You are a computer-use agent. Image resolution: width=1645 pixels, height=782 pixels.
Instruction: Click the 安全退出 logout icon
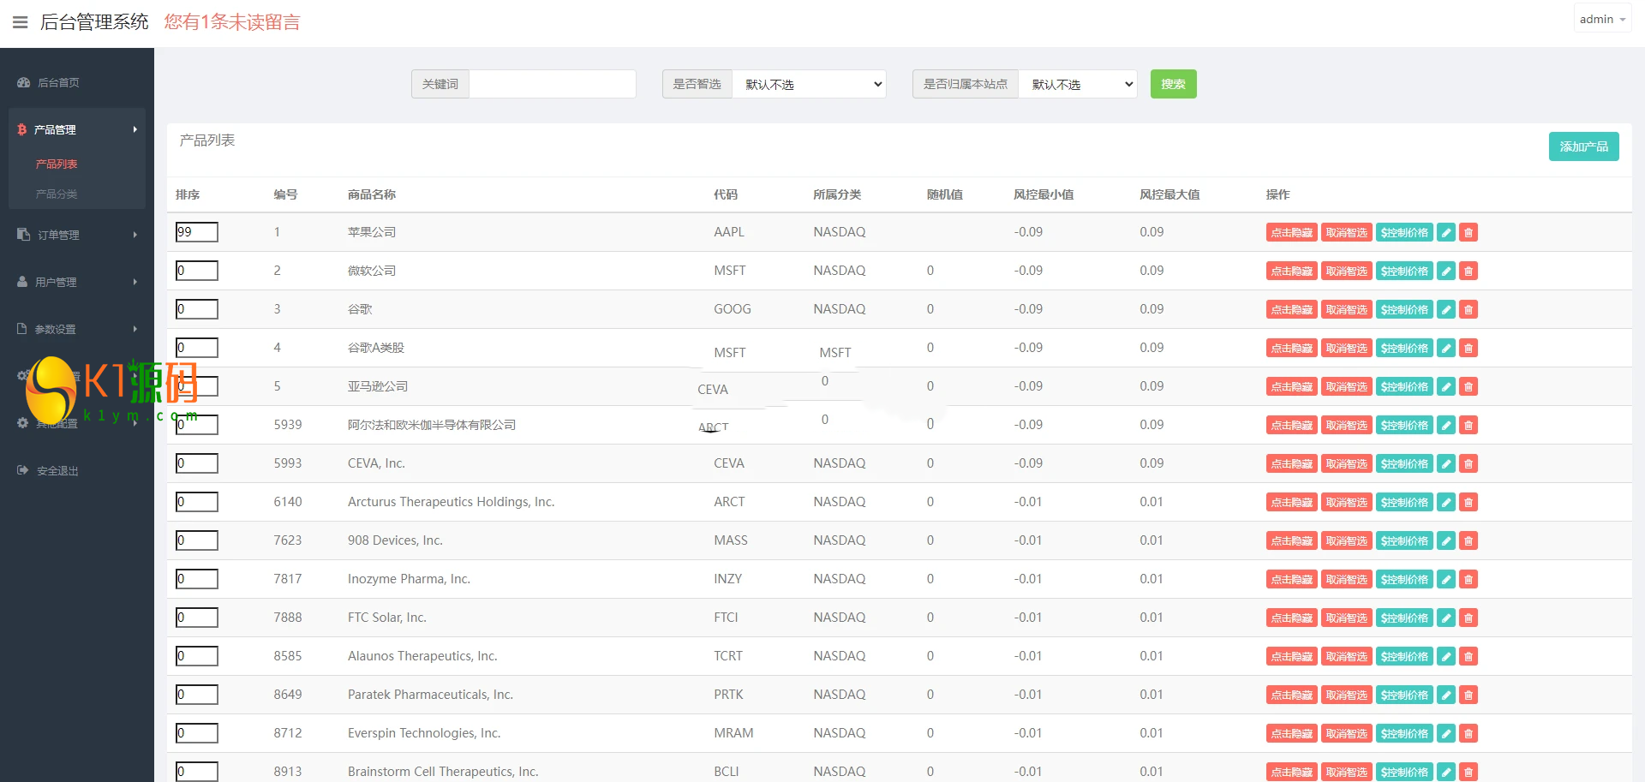(x=23, y=470)
